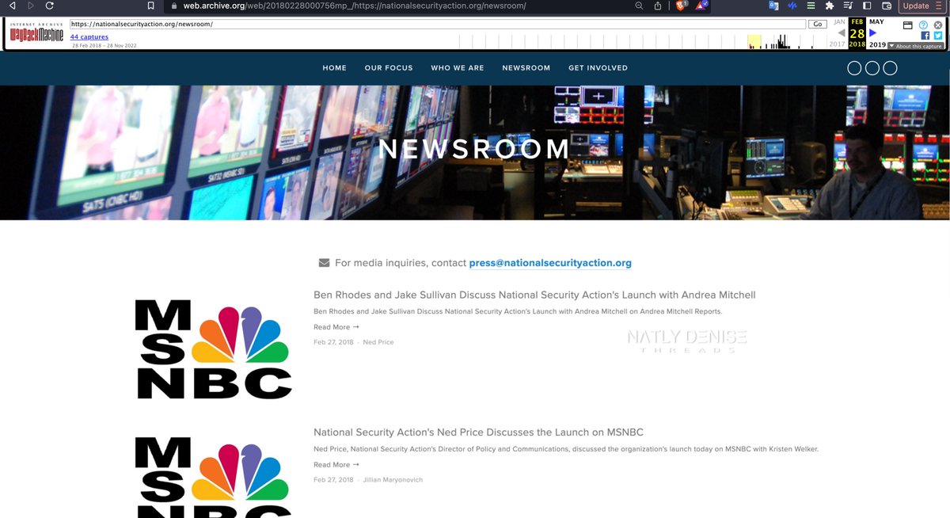
Task: Open the Brave Wallet icon
Action: coord(887,6)
